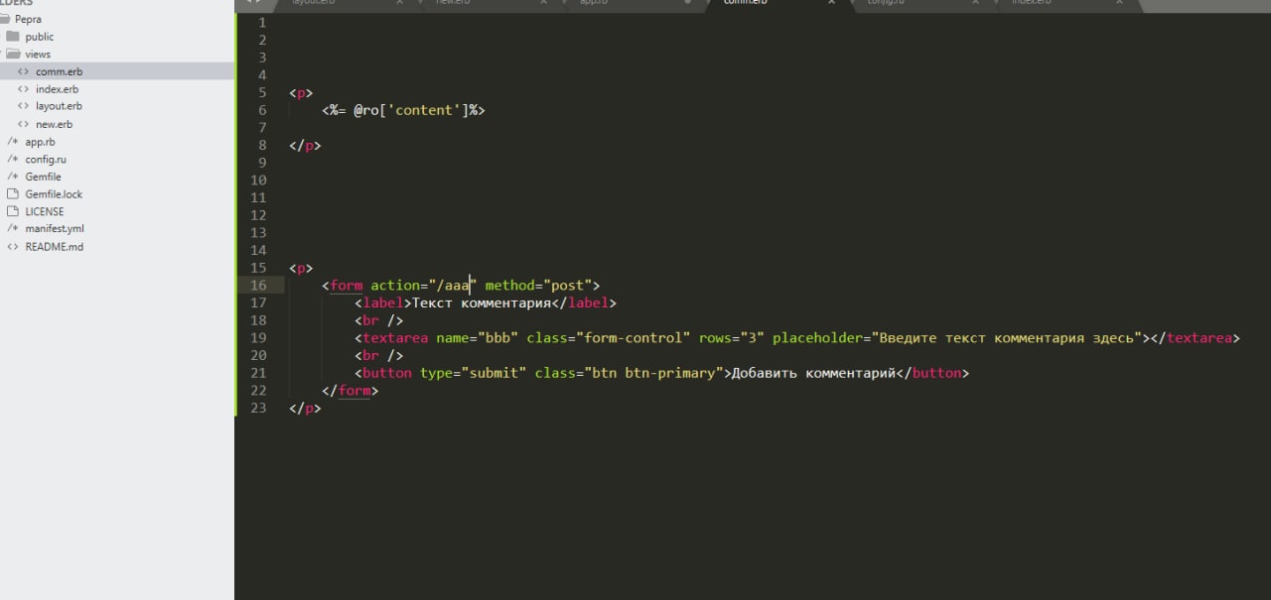Collapse the views folder
1271x600 pixels.
click(x=38, y=55)
